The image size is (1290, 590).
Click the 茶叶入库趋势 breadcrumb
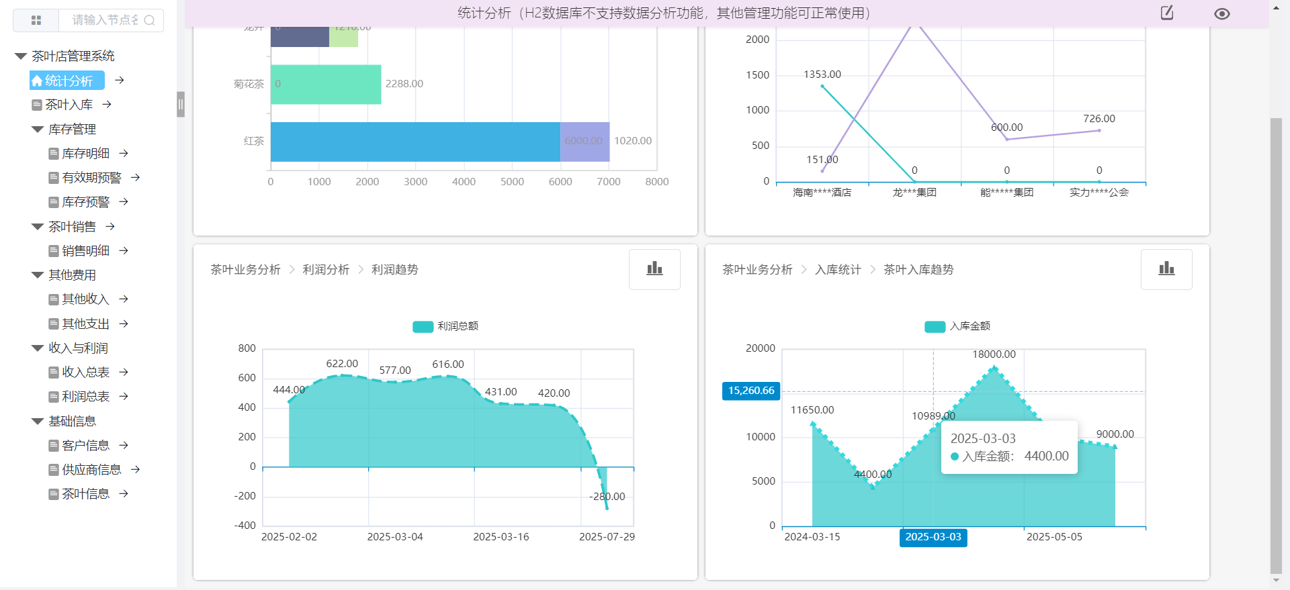(918, 270)
